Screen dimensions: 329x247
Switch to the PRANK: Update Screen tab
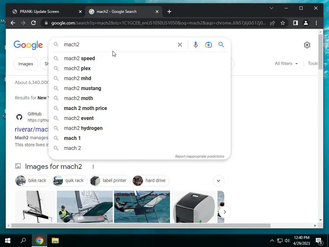[x=46, y=12]
